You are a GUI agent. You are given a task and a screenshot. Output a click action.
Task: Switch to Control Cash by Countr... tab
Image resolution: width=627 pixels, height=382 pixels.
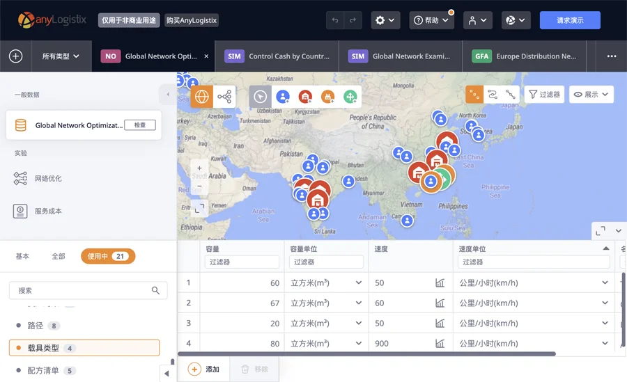(x=277, y=56)
